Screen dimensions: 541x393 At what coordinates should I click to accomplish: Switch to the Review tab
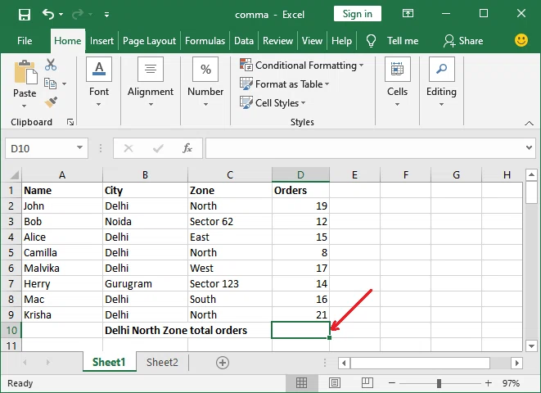coord(277,41)
